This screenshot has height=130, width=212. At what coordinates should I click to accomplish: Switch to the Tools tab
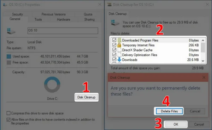(x=38, y=19)
